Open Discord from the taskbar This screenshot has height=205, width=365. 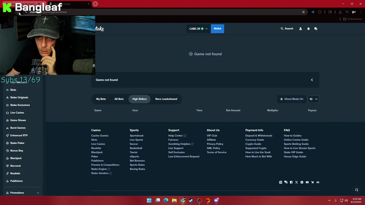point(216,200)
